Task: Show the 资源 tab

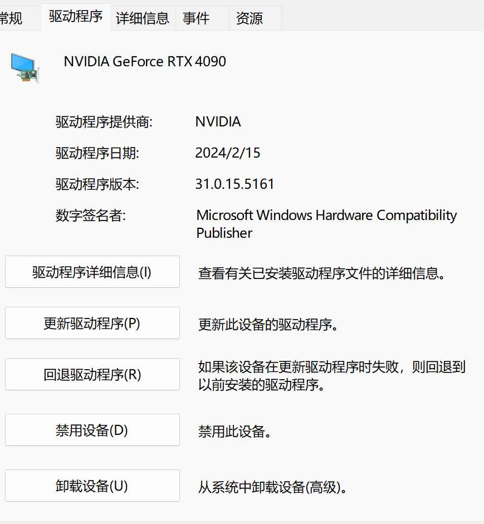Action: coord(249,18)
